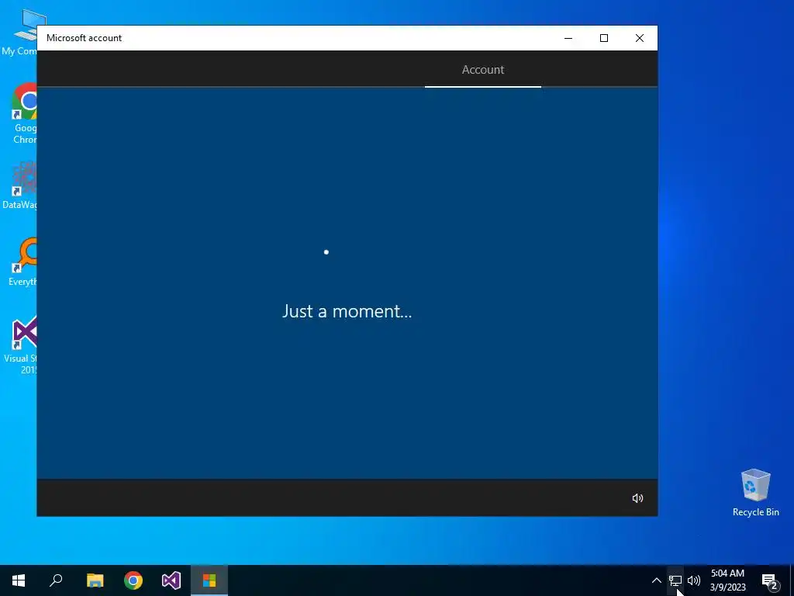Select Recycle Bin desktop icon
The width and height of the screenshot is (794, 596).
[755, 493]
